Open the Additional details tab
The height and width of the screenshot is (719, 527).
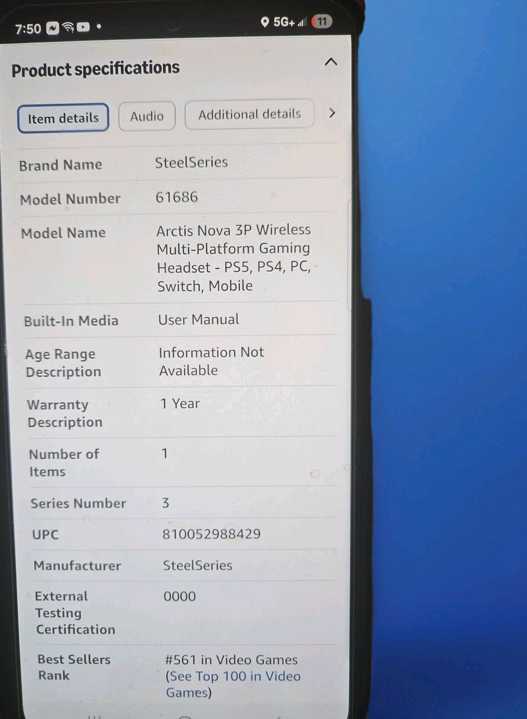pos(250,114)
